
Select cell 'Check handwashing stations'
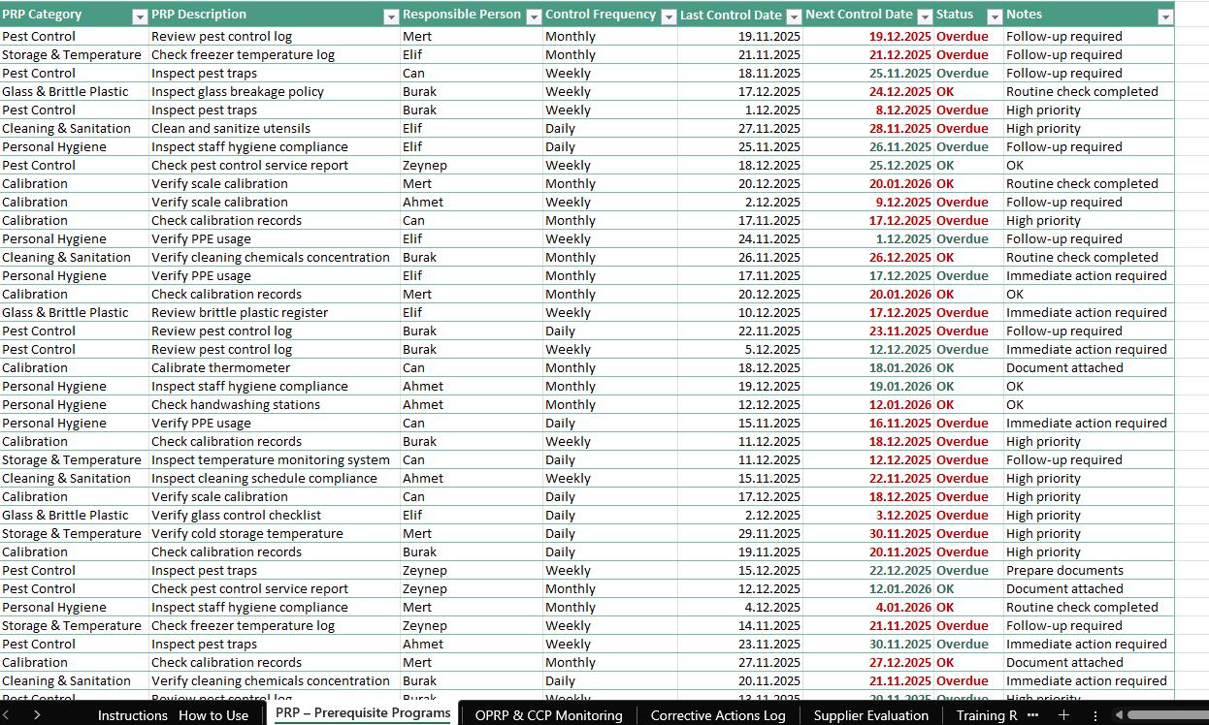pos(275,404)
